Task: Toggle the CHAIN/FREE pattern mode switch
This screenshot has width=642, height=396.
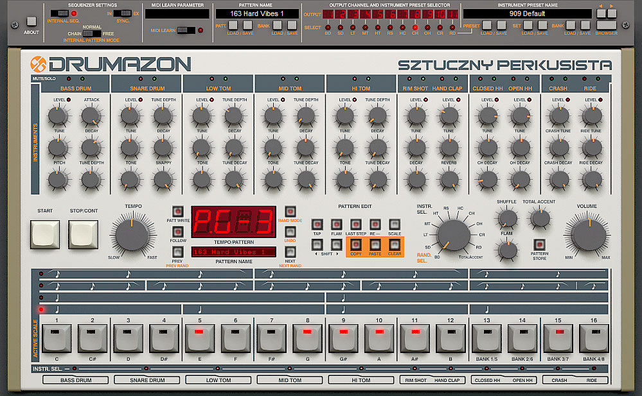Action: pos(92,33)
